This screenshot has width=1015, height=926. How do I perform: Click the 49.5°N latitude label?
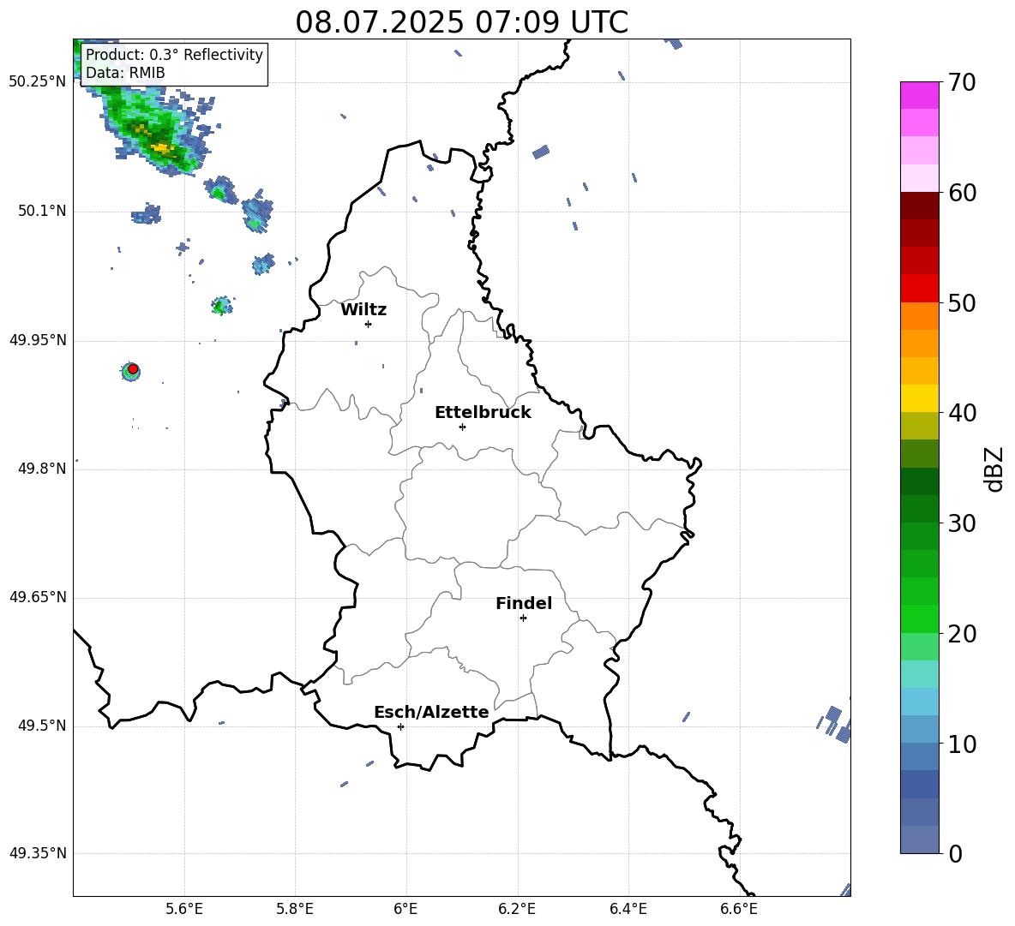click(x=41, y=726)
